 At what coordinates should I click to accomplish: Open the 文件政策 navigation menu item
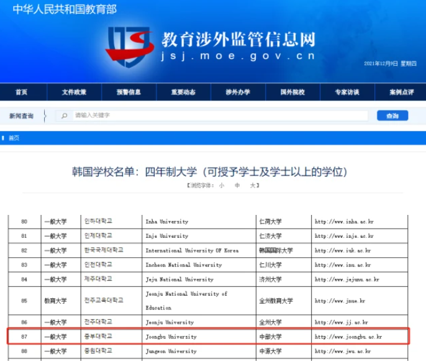(x=74, y=92)
